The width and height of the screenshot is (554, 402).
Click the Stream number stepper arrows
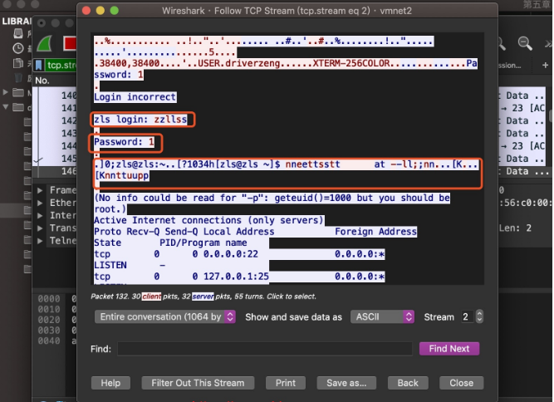pyautogui.click(x=479, y=316)
